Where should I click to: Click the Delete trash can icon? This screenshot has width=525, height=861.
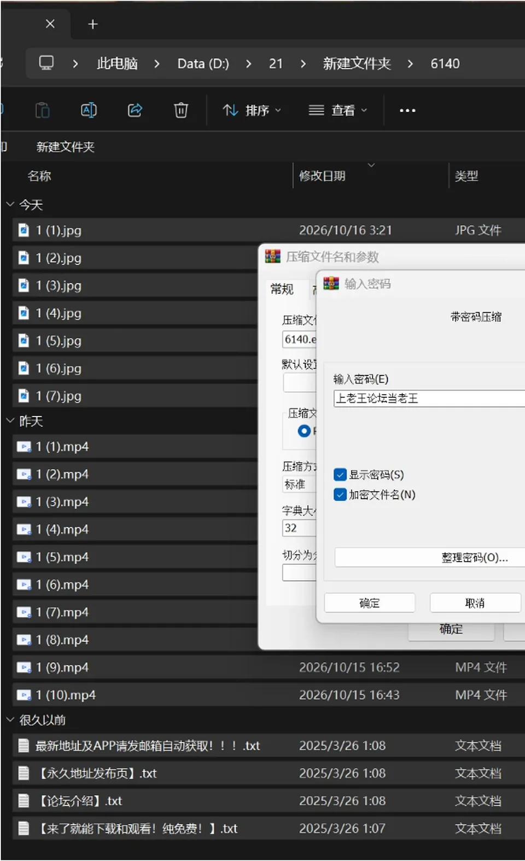181,111
